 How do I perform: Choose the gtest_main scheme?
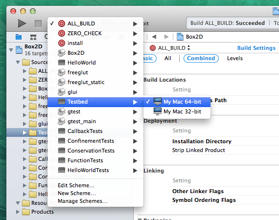click(x=95, y=121)
